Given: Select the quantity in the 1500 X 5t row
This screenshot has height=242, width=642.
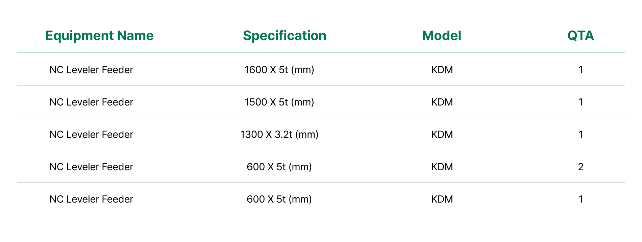Looking at the screenshot, I should coord(581,102).
